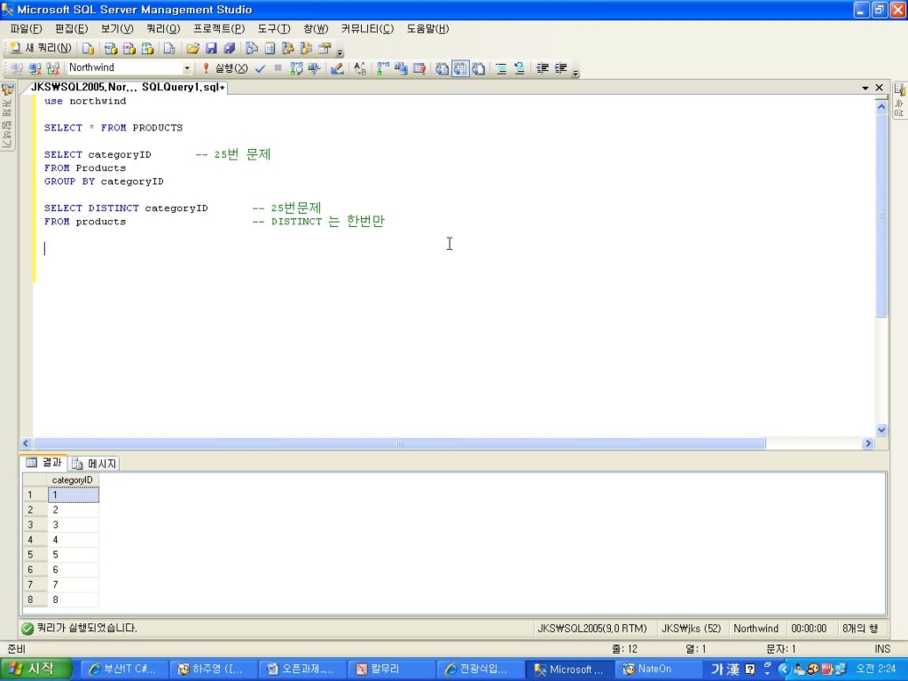Switch to the 칼무리 taskbar button
Screen dimensions: 908x681
pos(391,669)
